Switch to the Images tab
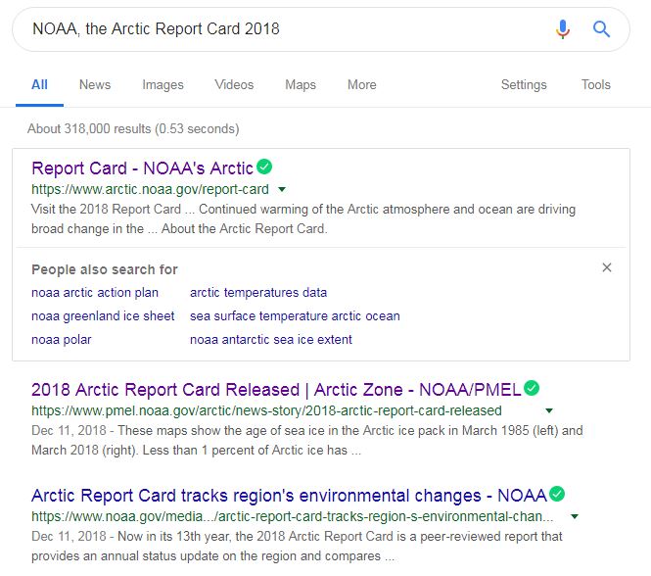This screenshot has height=576, width=651. tap(163, 85)
